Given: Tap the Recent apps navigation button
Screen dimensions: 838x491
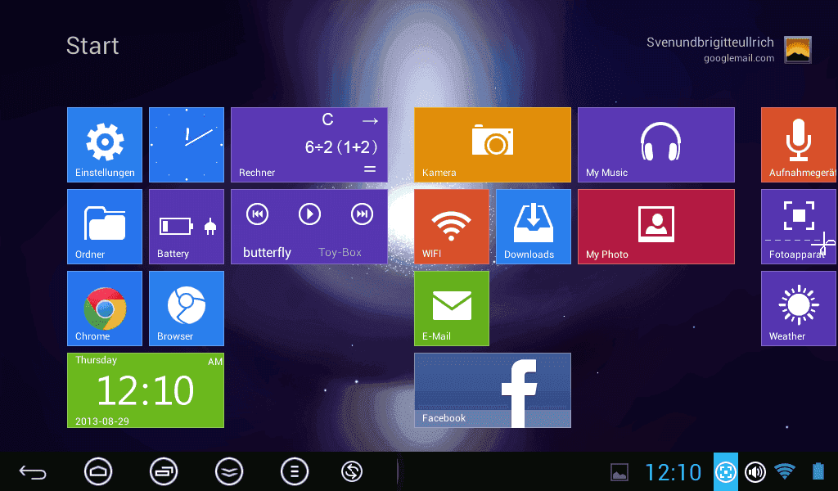Looking at the screenshot, I should [x=164, y=471].
